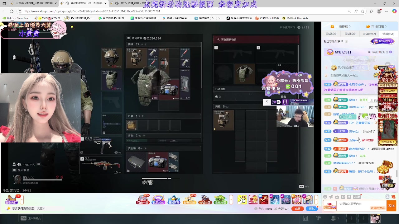Open the 抖音 bookmark
The width and height of the screenshot is (399, 224).
click(239, 18)
